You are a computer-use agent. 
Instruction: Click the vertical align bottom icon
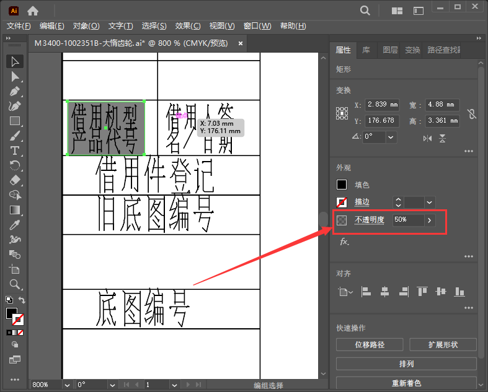(x=459, y=291)
